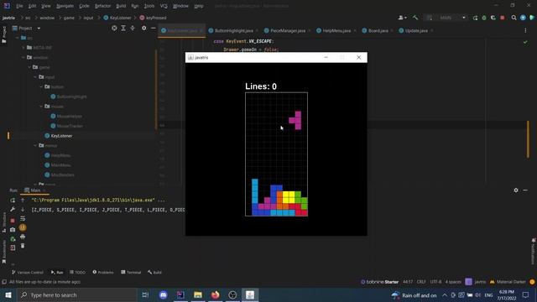Click the Rerun icon in Run panel

click(x=13, y=200)
